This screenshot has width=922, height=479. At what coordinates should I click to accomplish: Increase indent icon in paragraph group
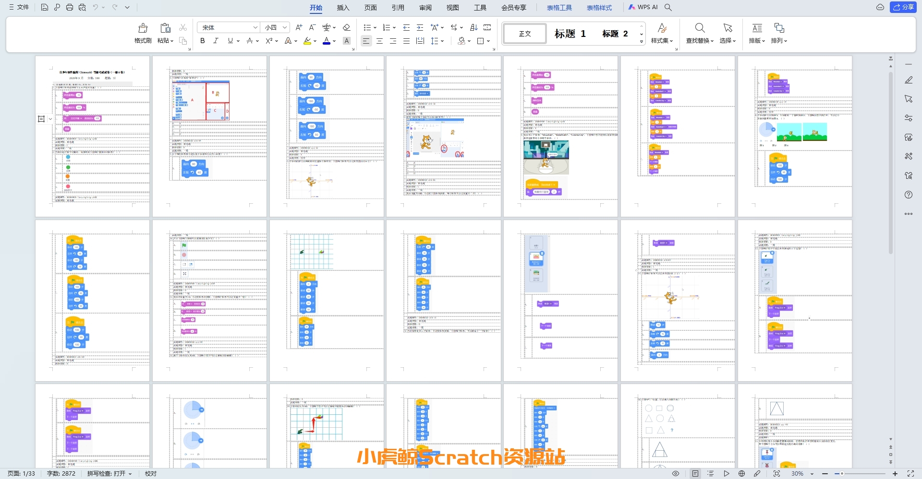click(x=420, y=27)
